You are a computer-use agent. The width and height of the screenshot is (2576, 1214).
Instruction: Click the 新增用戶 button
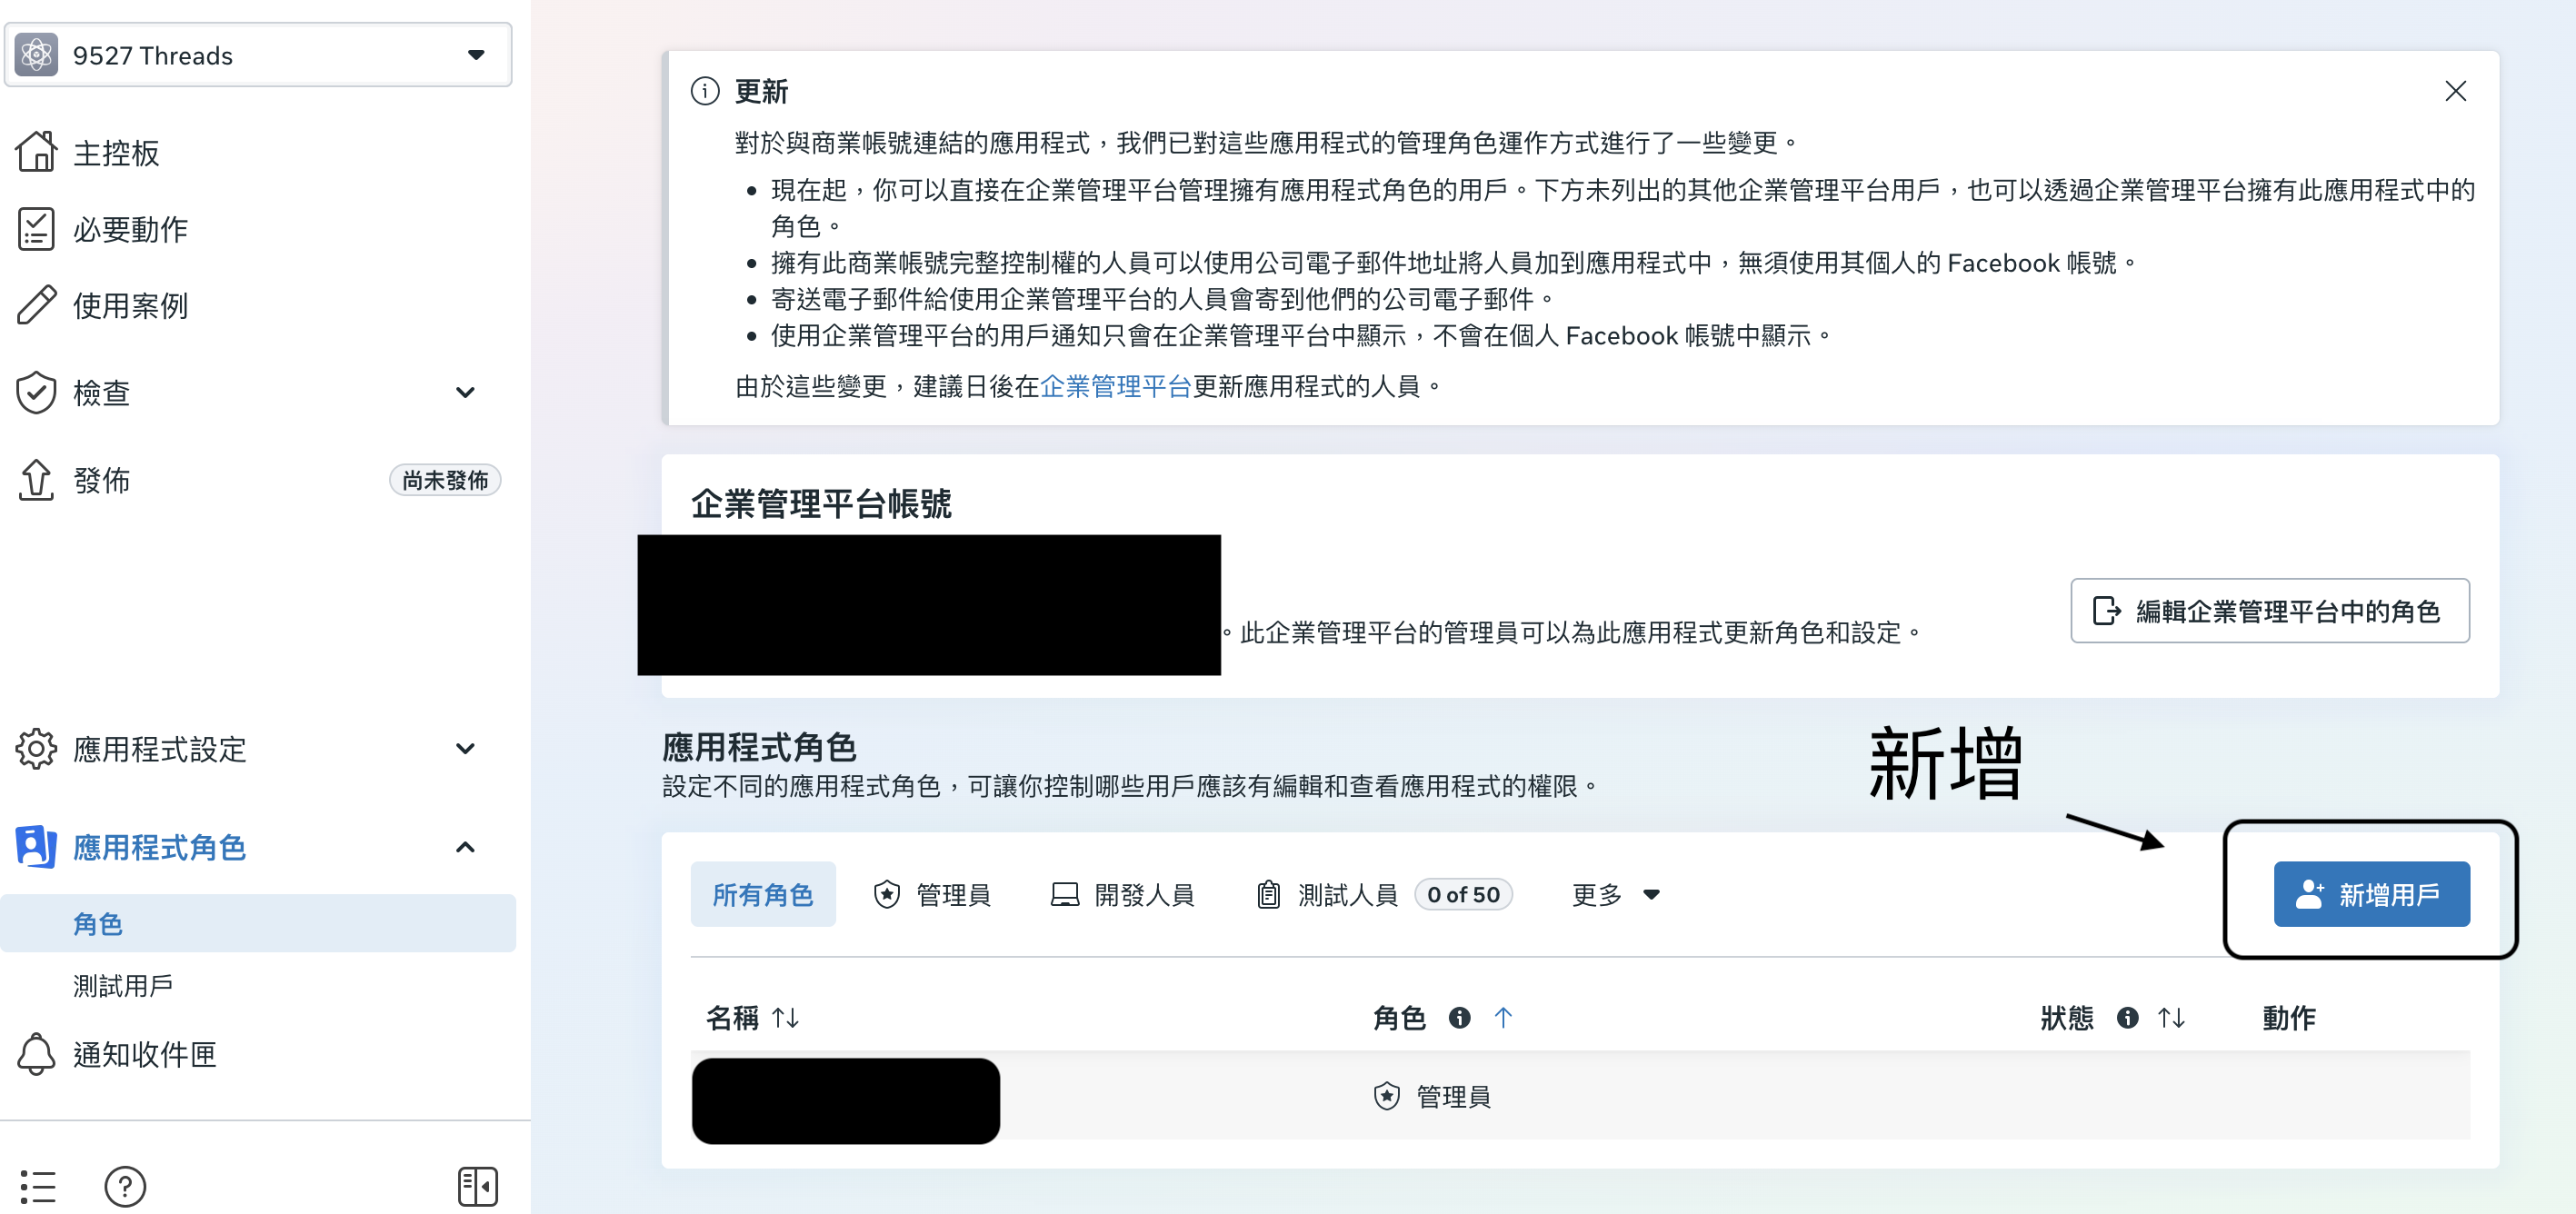pyautogui.click(x=2371, y=894)
